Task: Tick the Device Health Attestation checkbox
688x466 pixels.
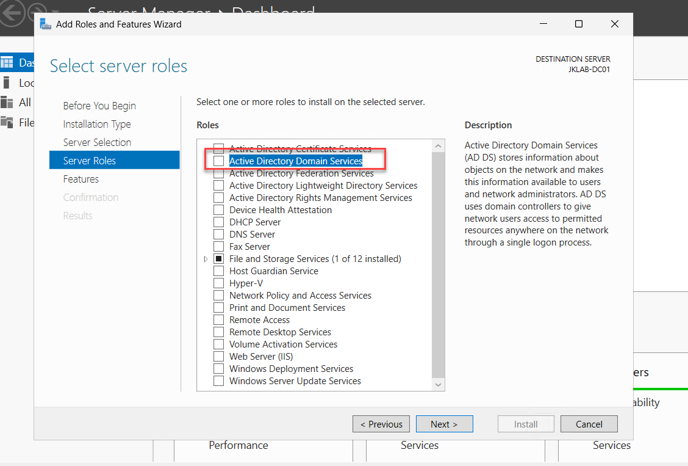Action: (218, 210)
